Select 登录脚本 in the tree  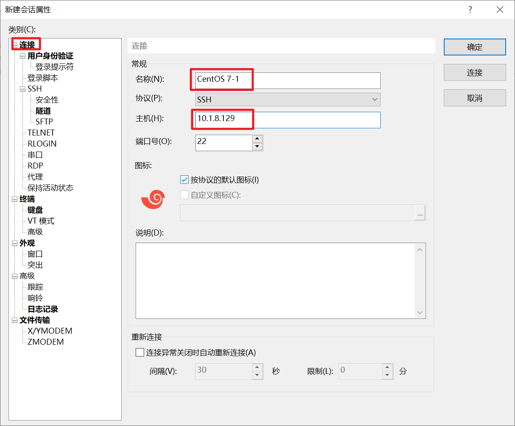point(43,78)
